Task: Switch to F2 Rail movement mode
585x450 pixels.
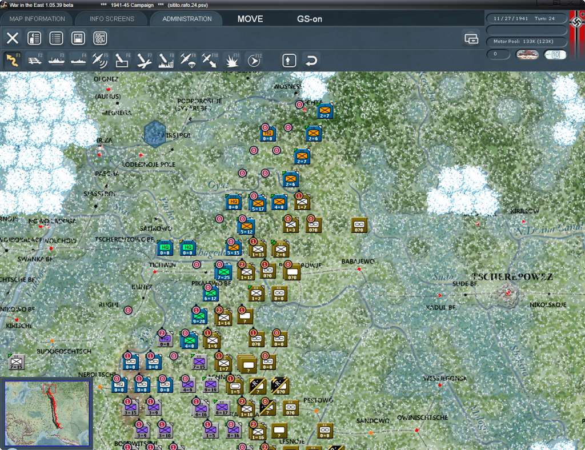Action: point(35,61)
